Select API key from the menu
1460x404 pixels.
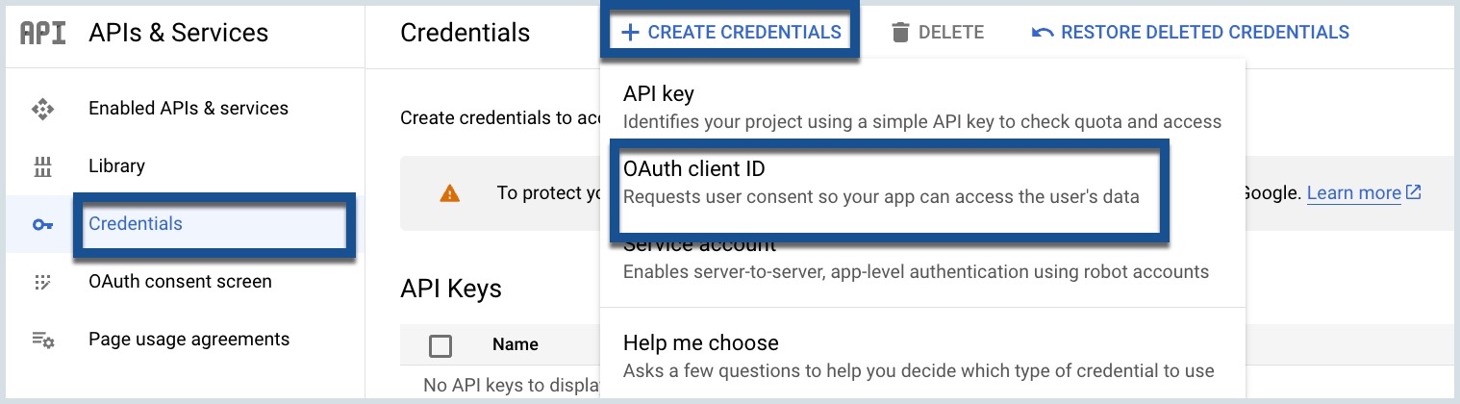[922, 108]
